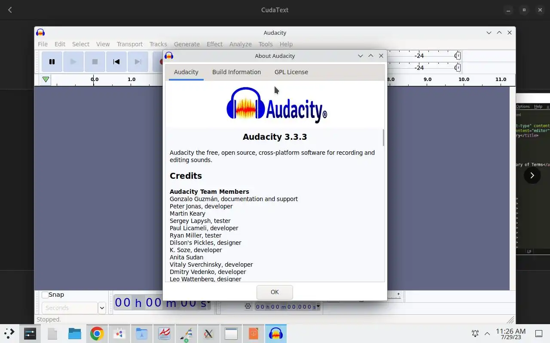Click the 10.0 mark on the timeline ruler
Viewport: 550px width, 343px height.
pos(464,79)
